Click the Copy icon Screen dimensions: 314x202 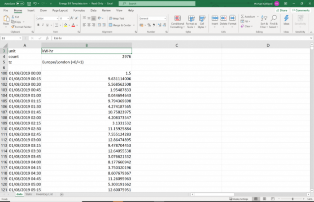click(x=13, y=22)
